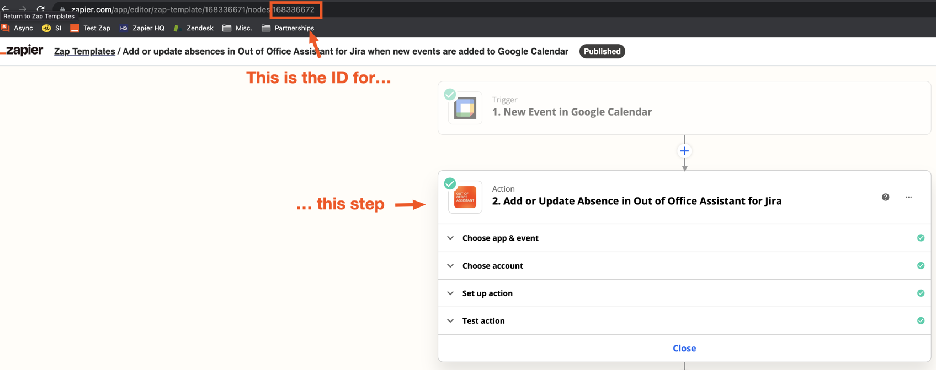Open the Misc. bookmarks folder
This screenshot has width=936, height=370.
coord(237,28)
